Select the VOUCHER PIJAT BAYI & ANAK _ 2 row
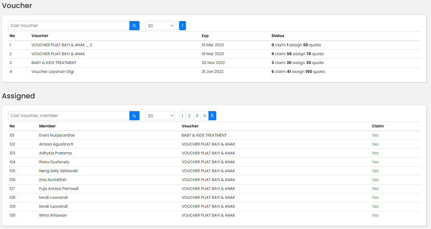Image resolution: width=431 pixels, height=229 pixels. [62, 45]
